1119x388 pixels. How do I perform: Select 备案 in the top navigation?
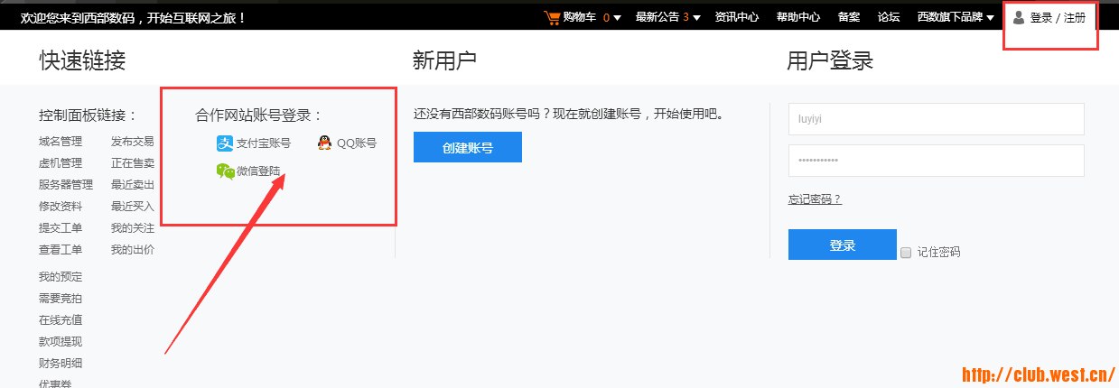[848, 17]
